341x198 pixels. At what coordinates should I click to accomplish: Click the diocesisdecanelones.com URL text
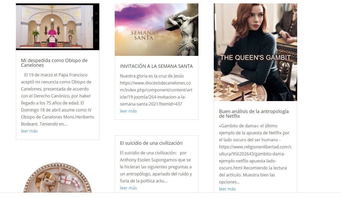tap(155, 94)
